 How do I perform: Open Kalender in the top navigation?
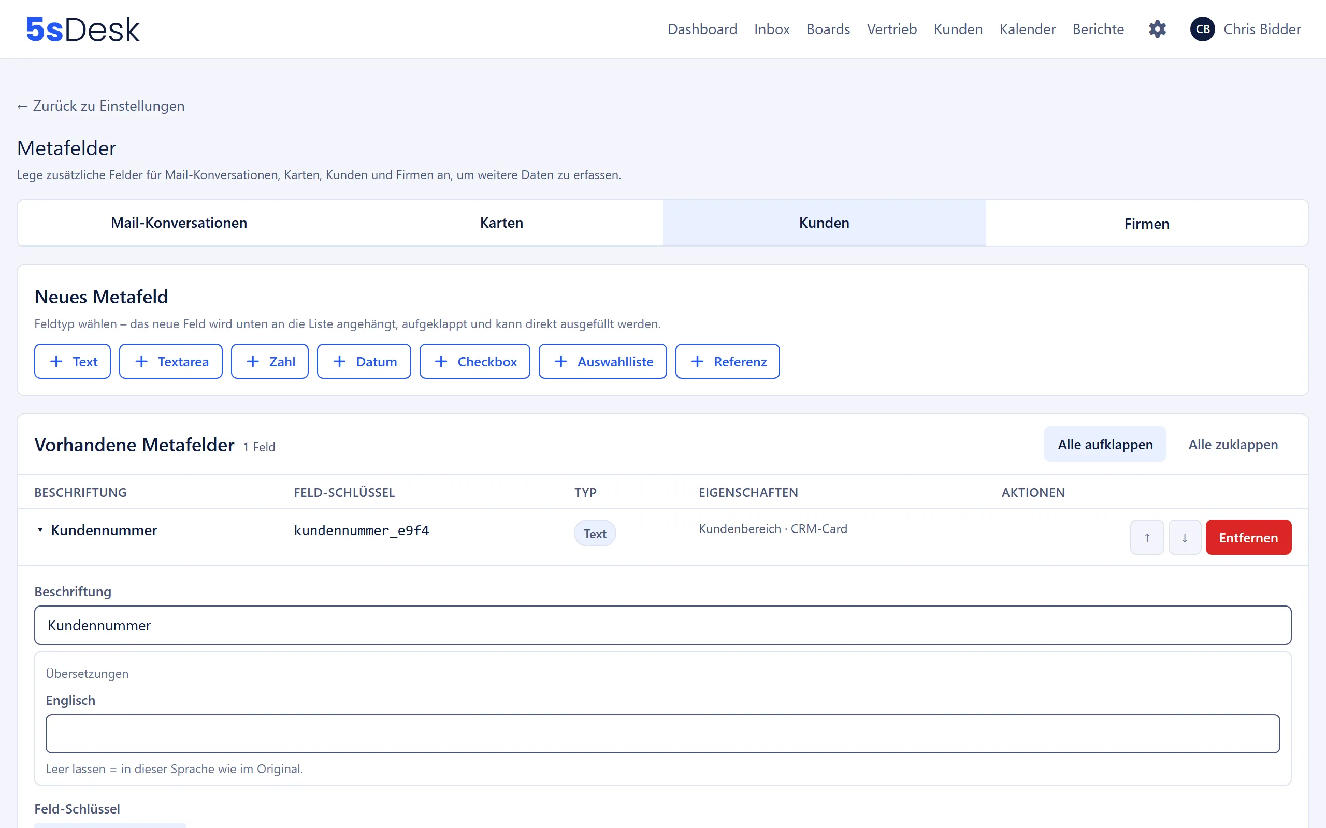1027,29
